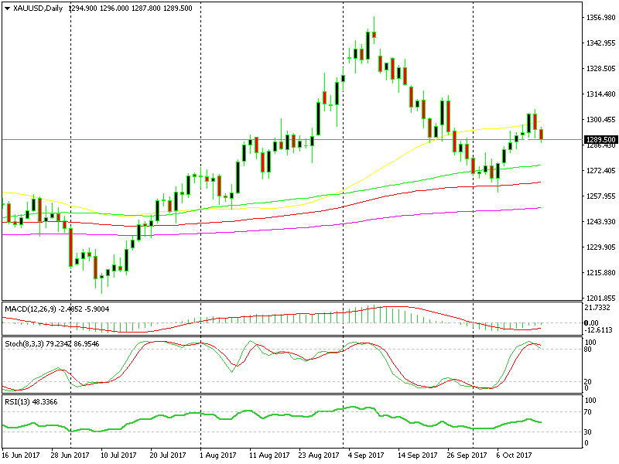Select the 28 Jun 2017 date label
619x464 pixels.
coord(70,455)
